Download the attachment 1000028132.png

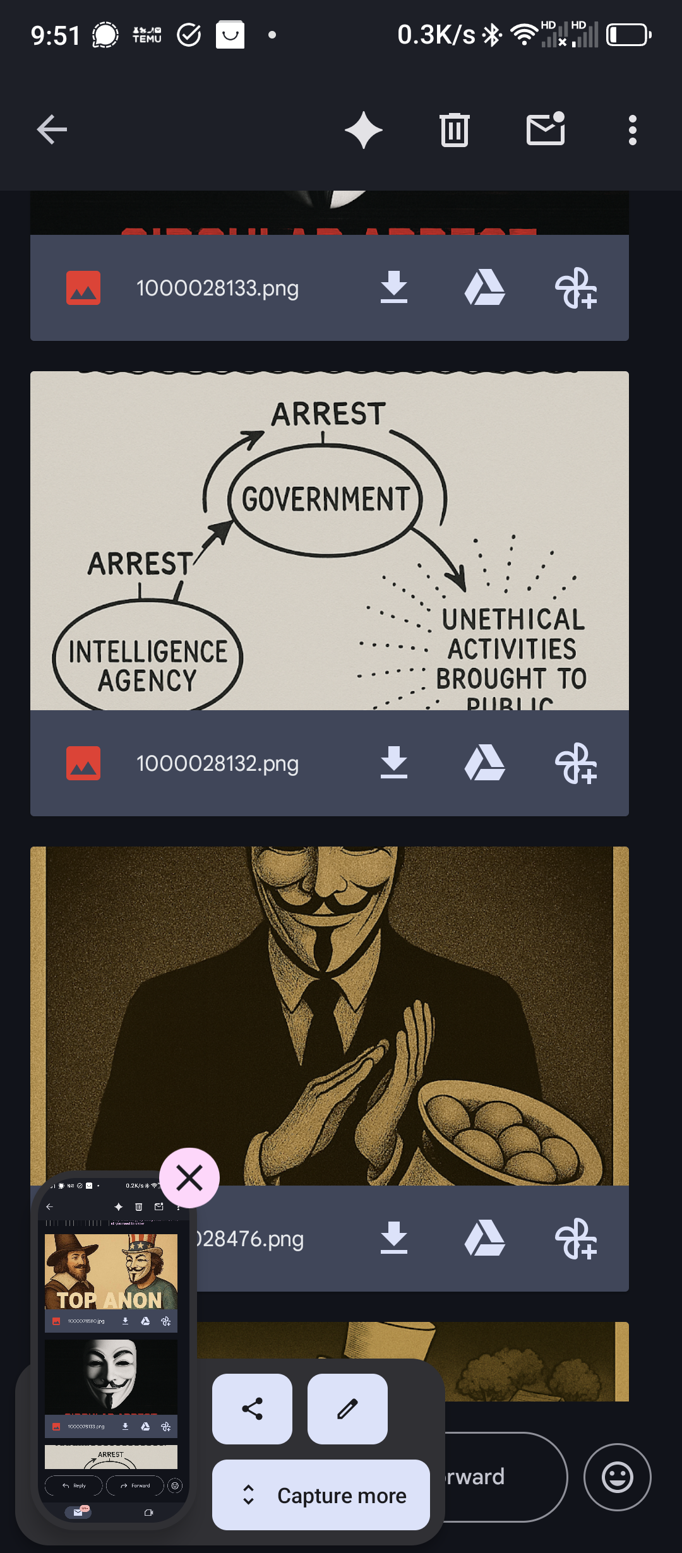tap(394, 763)
